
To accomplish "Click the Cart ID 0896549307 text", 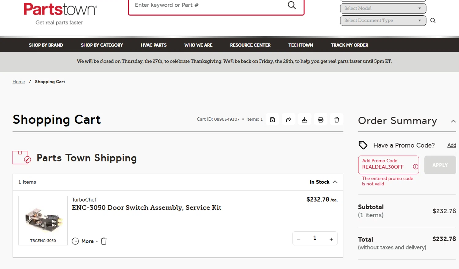I will [x=218, y=119].
